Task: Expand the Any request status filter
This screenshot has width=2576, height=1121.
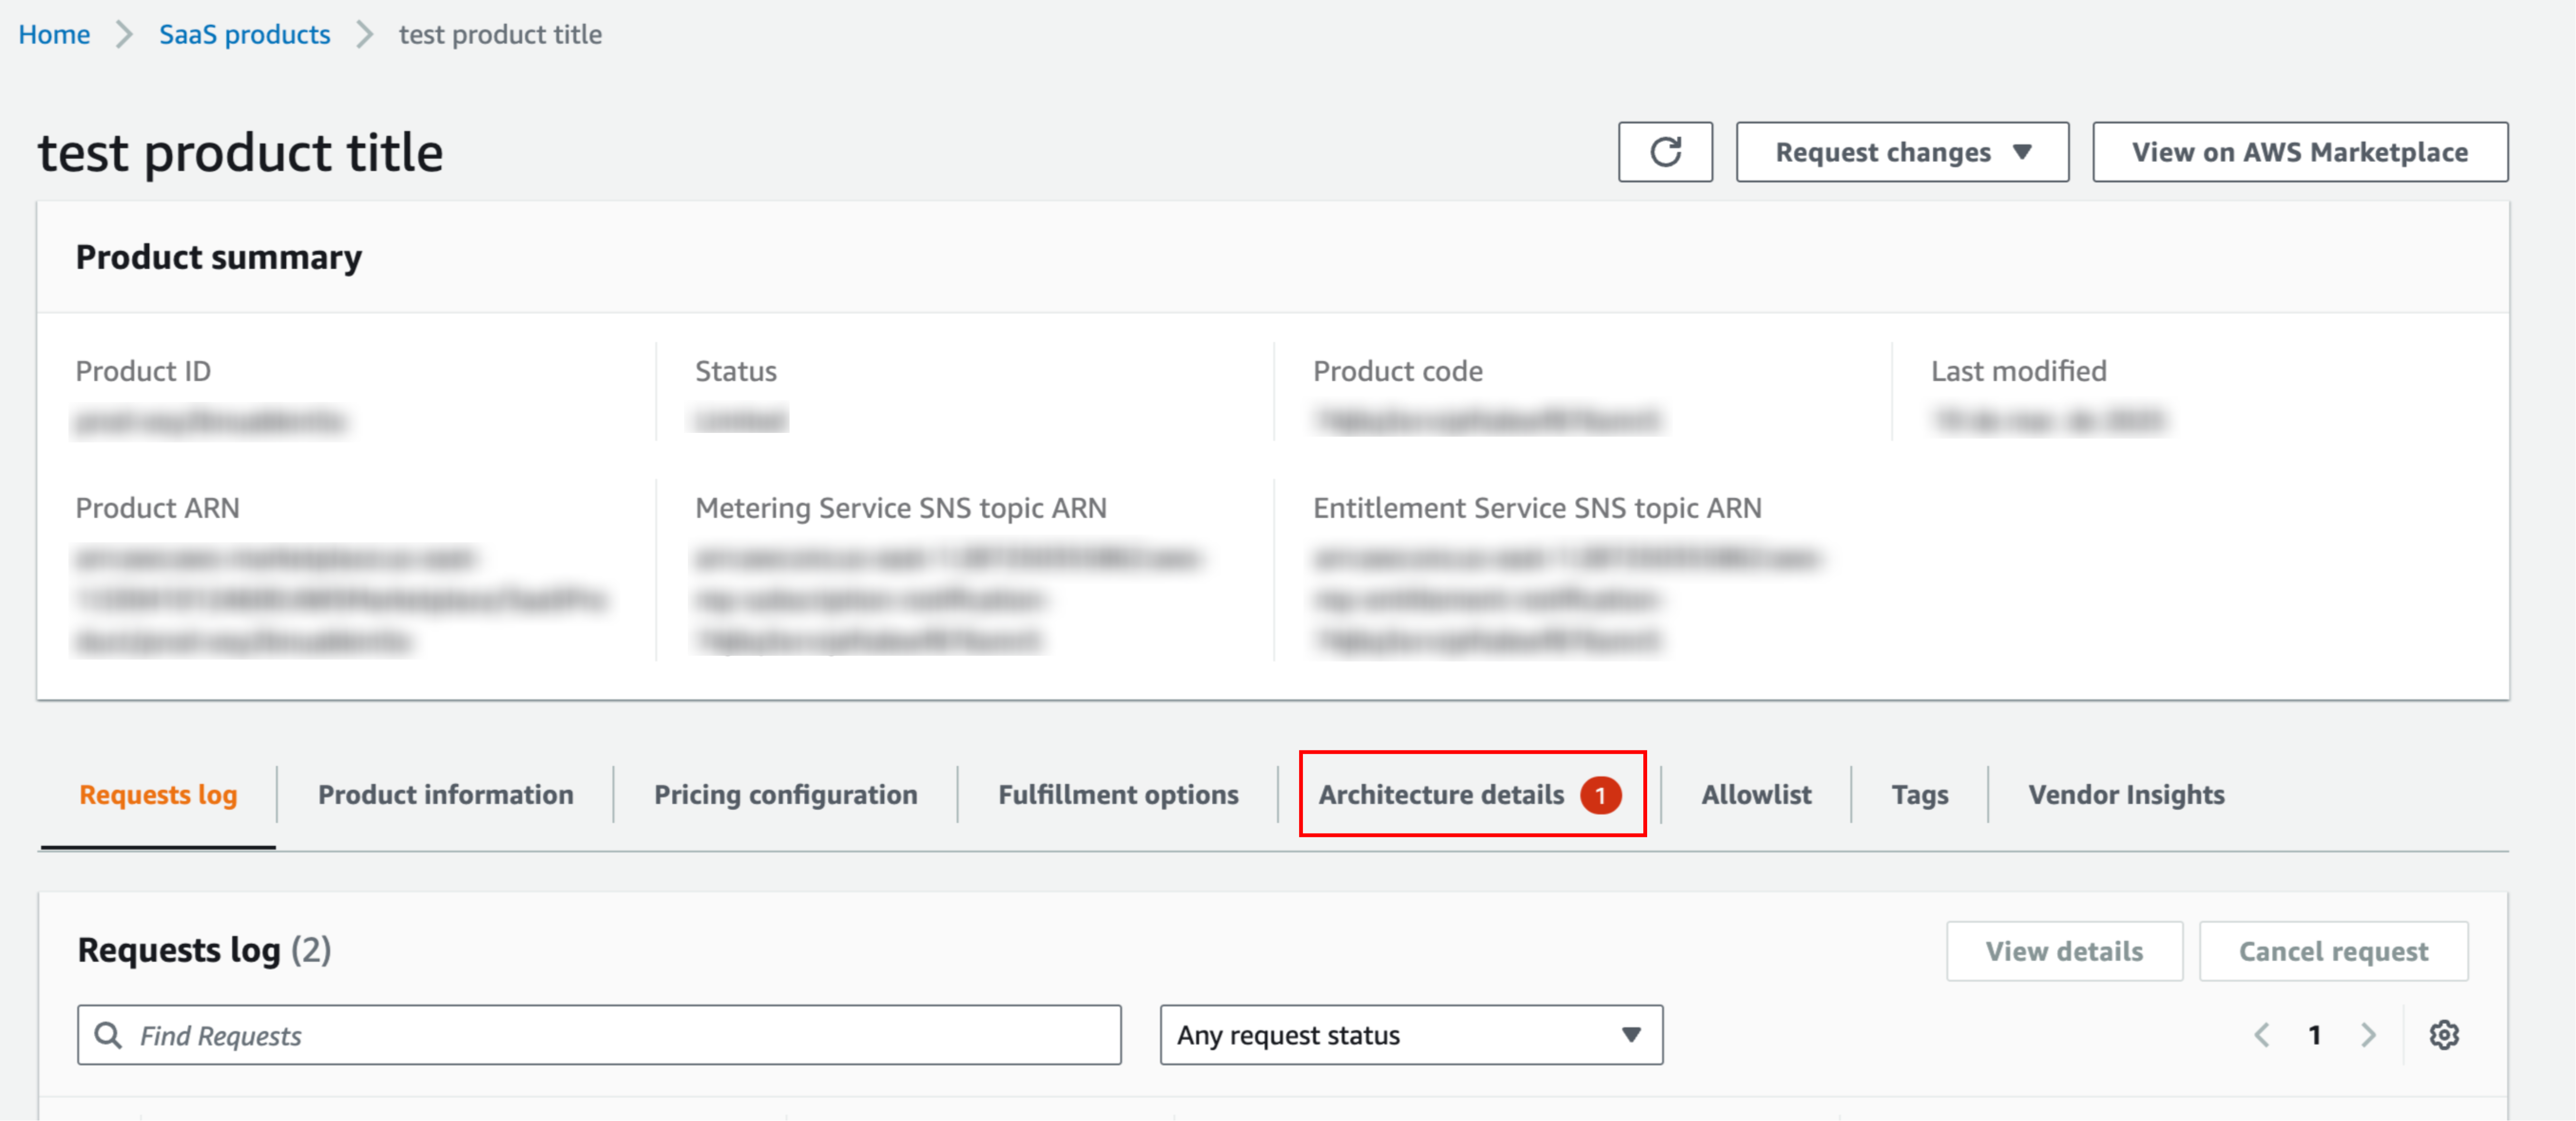Action: click(x=1411, y=1035)
